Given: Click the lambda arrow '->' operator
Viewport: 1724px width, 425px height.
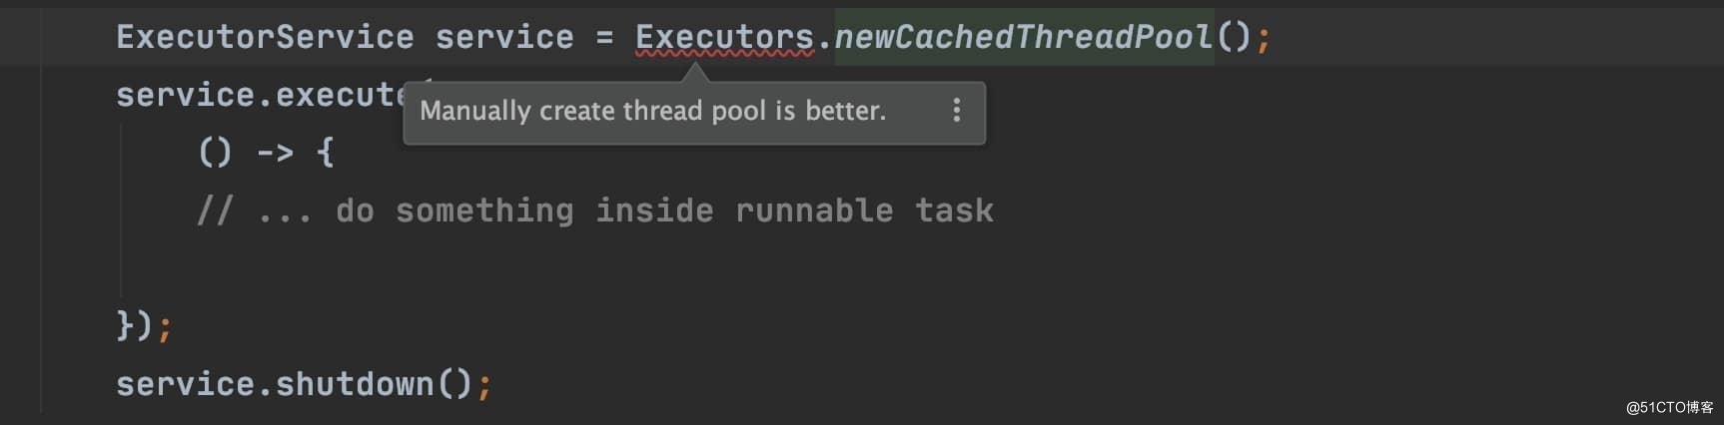Looking at the screenshot, I should click(275, 153).
